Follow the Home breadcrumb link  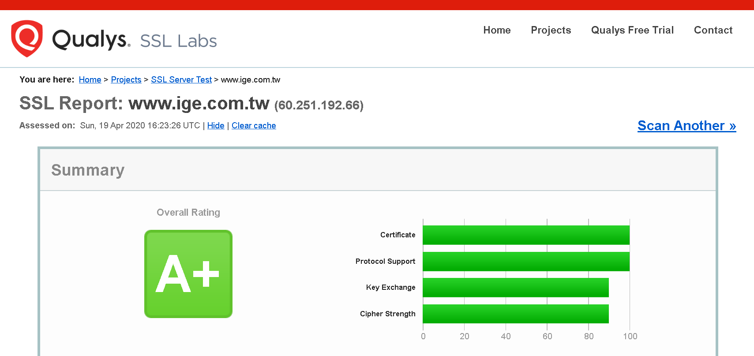[90, 79]
